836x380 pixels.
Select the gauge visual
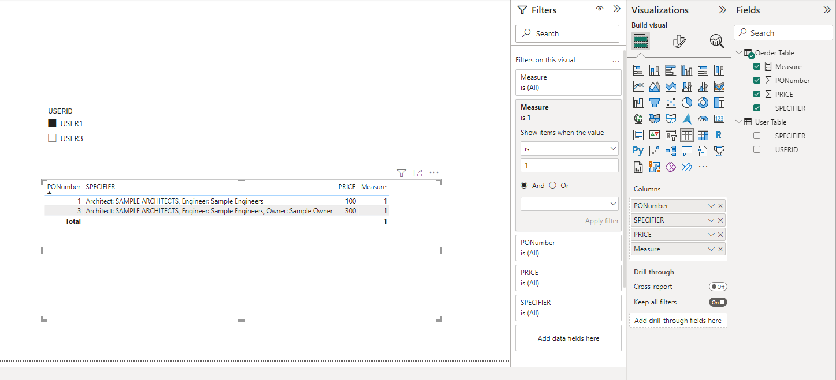(x=703, y=119)
